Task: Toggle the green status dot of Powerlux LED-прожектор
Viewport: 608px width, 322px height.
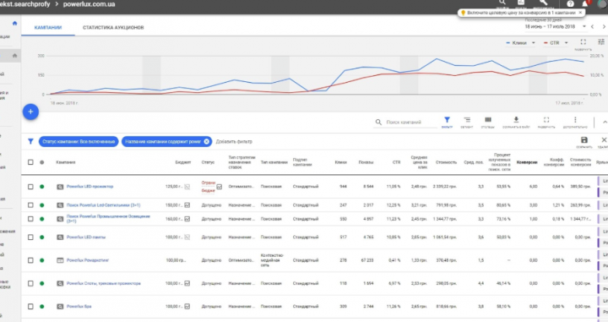Action: 42,187
